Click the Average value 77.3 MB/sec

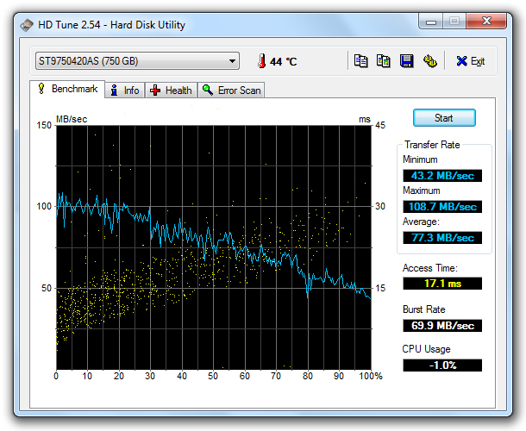442,238
